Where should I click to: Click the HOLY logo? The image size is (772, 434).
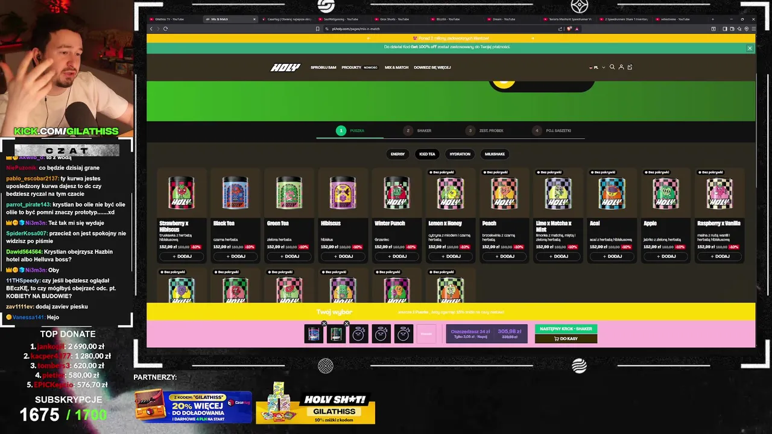pos(285,68)
